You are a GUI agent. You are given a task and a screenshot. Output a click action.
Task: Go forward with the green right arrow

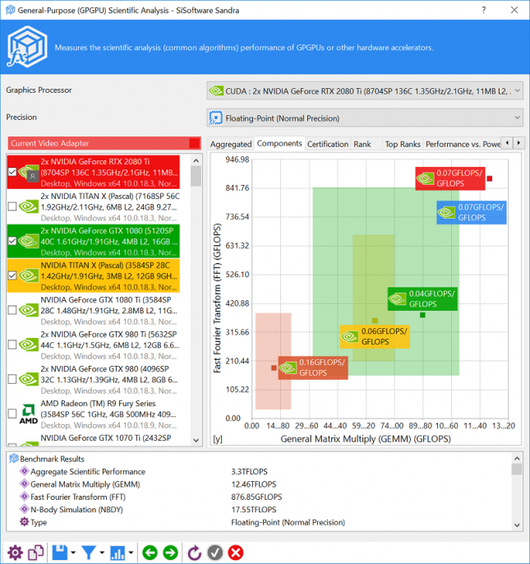[170, 552]
